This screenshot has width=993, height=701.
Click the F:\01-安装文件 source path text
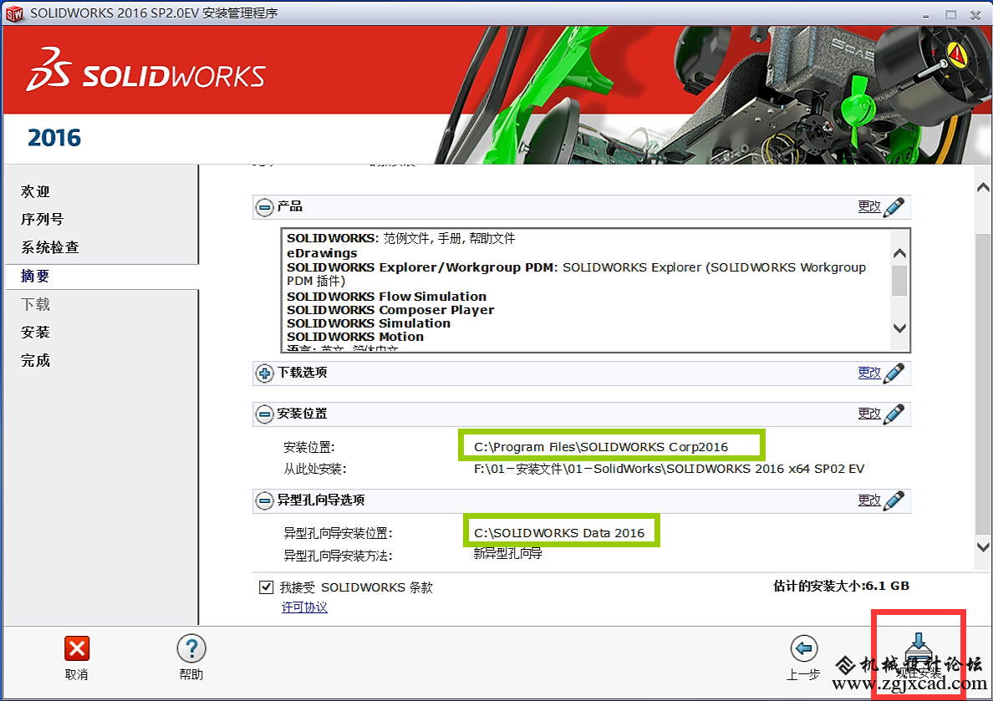coord(669,470)
